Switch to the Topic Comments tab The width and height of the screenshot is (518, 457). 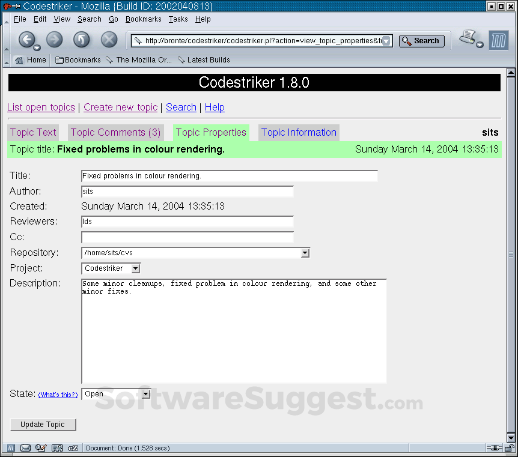pos(115,132)
